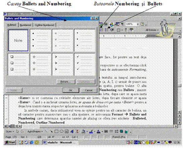Click the Microsoft Word Help icon
This screenshot has height=148, width=184.
[142, 24]
